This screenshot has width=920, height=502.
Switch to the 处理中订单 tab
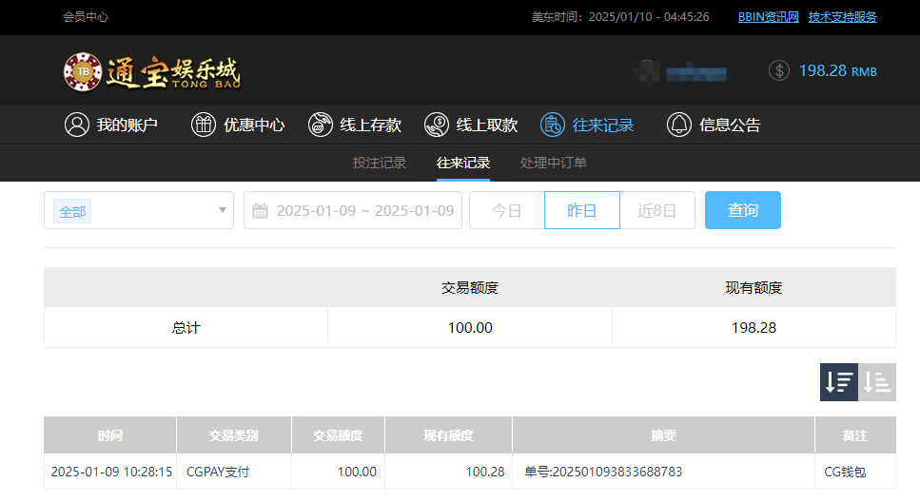coord(554,163)
